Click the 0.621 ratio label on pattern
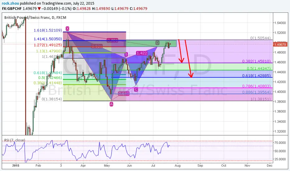 tap(97, 46)
